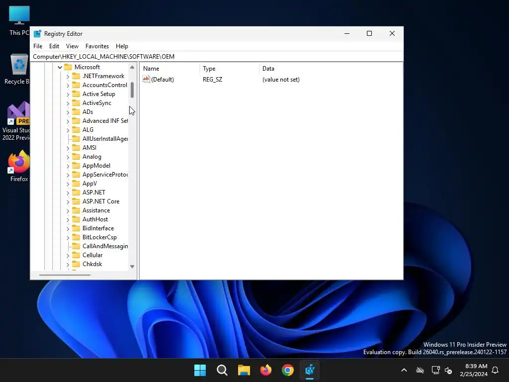This screenshot has height=382, width=509.
Task: Select the BitLockerCsp folder icon
Action: [x=76, y=237]
